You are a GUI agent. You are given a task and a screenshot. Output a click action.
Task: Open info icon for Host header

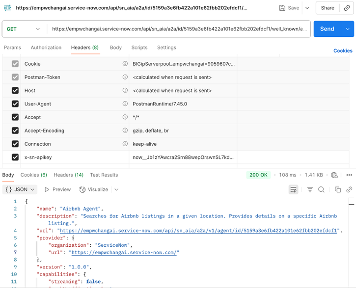point(125,90)
